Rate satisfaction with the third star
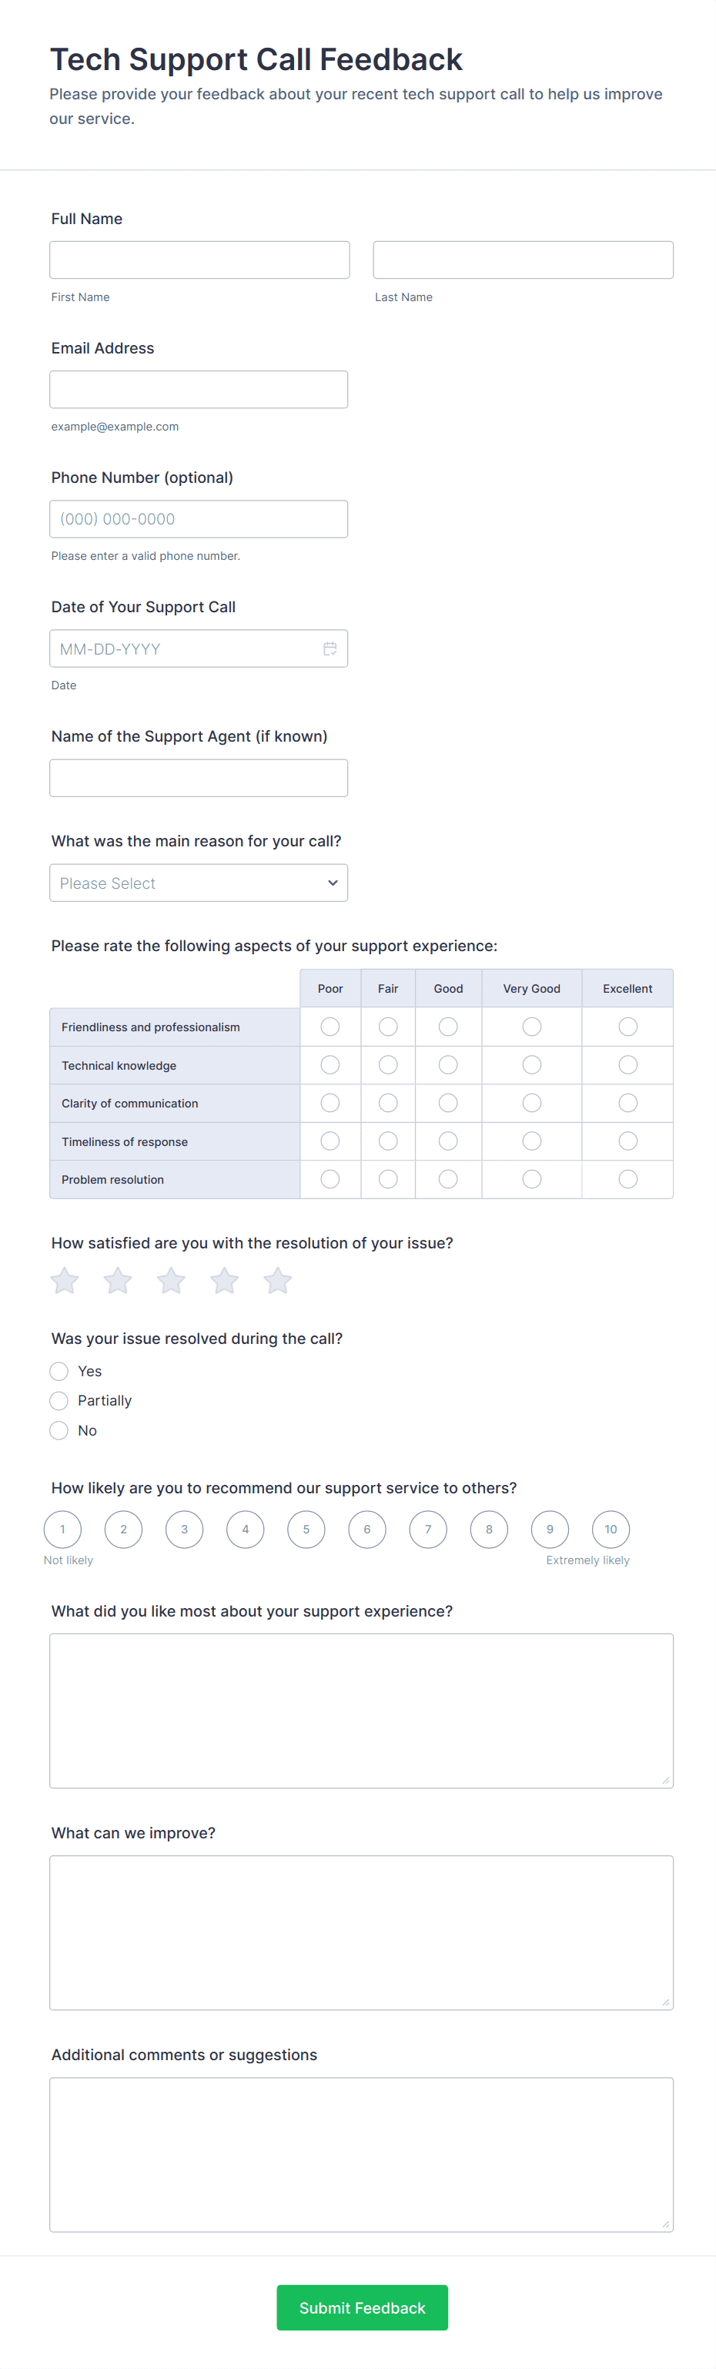The width and height of the screenshot is (716, 2369). pos(171,1280)
